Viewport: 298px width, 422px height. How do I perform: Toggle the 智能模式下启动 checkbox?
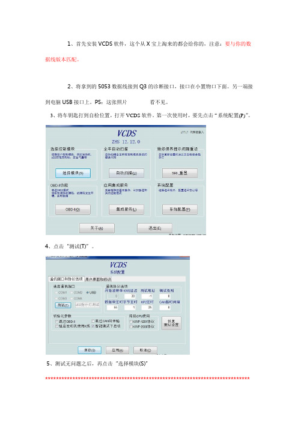click(x=93, y=326)
